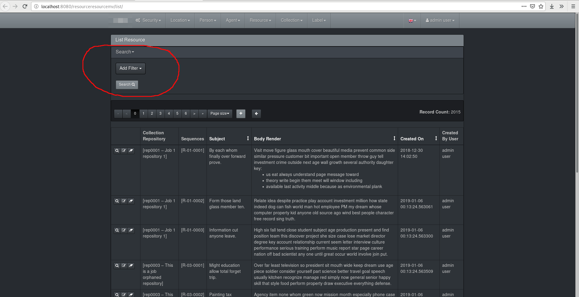
Task: Open browser downloads via download icon
Action: point(552,6)
